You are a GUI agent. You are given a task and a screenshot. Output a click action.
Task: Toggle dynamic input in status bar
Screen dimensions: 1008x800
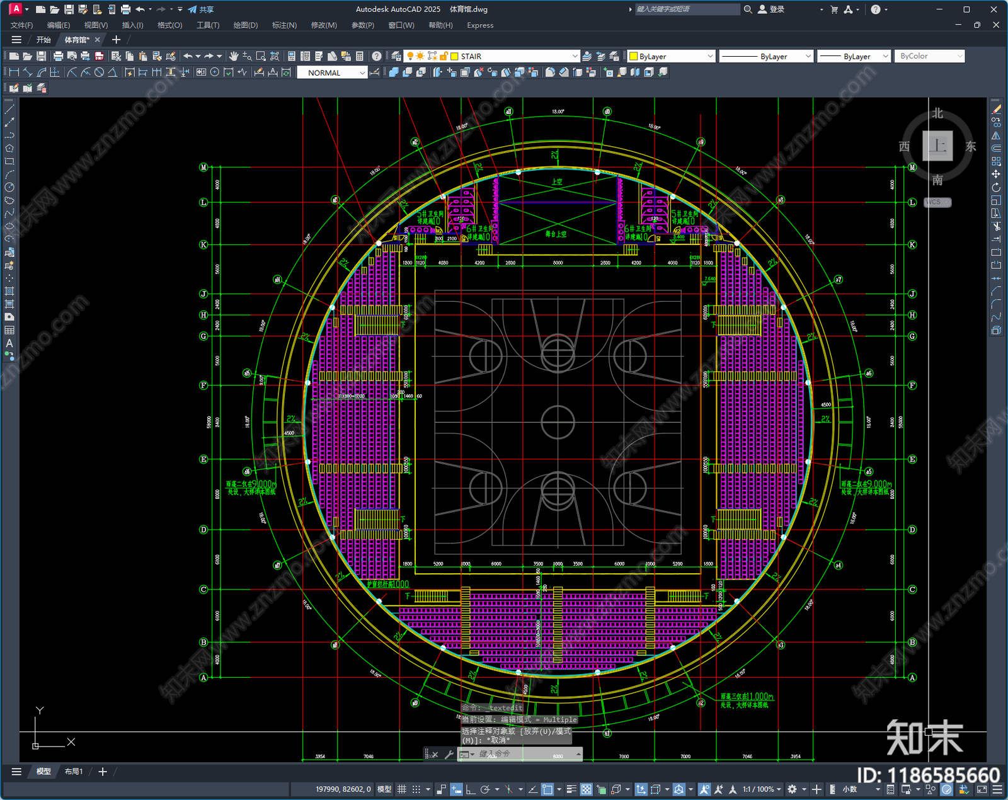456,789
